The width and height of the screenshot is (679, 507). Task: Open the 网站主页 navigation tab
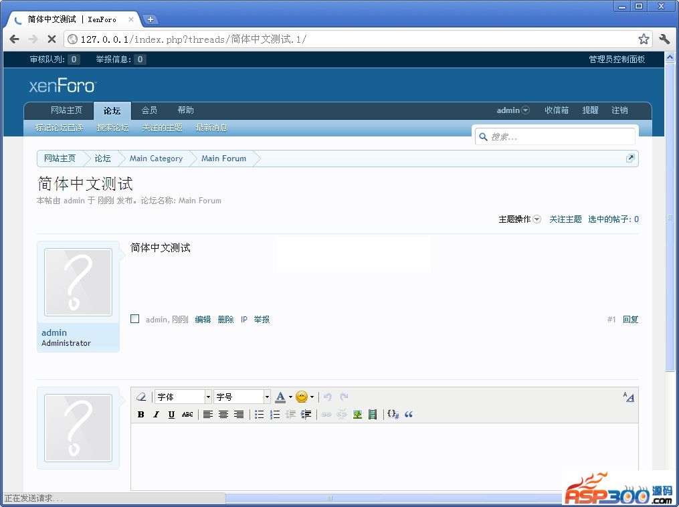[66, 110]
